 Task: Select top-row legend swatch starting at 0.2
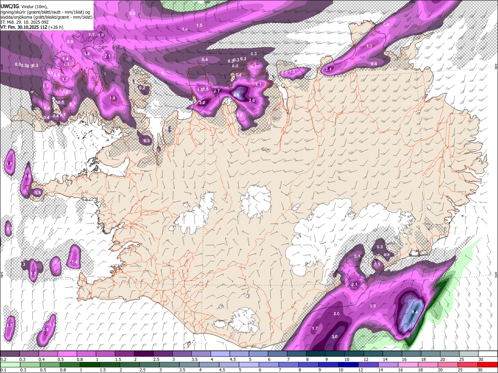[x=10, y=354]
